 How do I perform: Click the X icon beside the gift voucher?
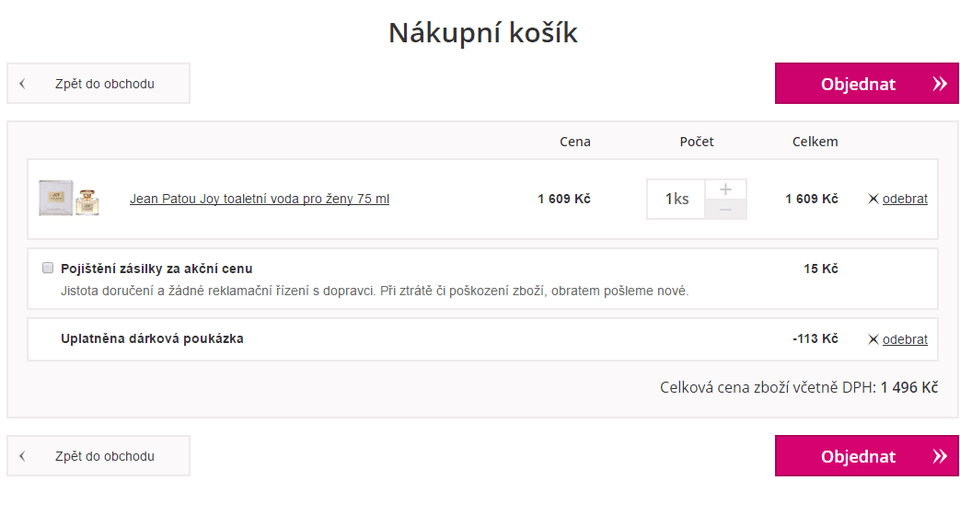(x=873, y=339)
